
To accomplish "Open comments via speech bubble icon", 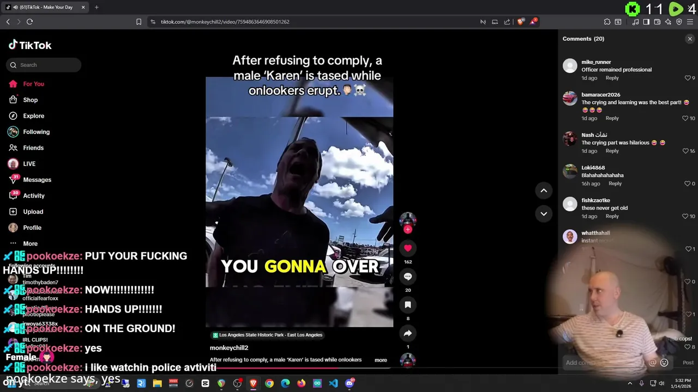I will pyautogui.click(x=407, y=277).
